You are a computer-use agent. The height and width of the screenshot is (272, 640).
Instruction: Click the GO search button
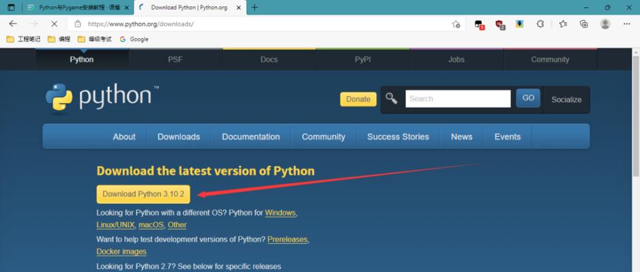528,98
